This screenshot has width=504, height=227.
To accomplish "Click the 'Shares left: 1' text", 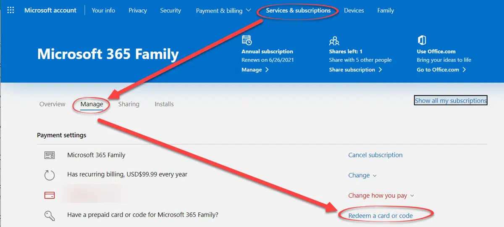I will 346,52.
